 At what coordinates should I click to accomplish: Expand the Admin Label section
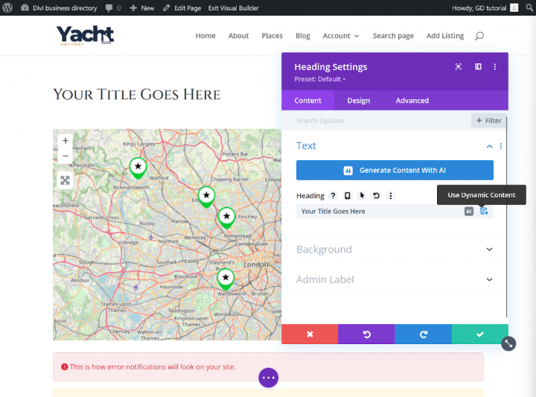489,279
